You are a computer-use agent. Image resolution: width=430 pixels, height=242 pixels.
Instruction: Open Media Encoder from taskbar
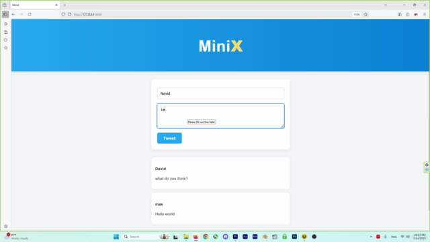tap(255, 237)
